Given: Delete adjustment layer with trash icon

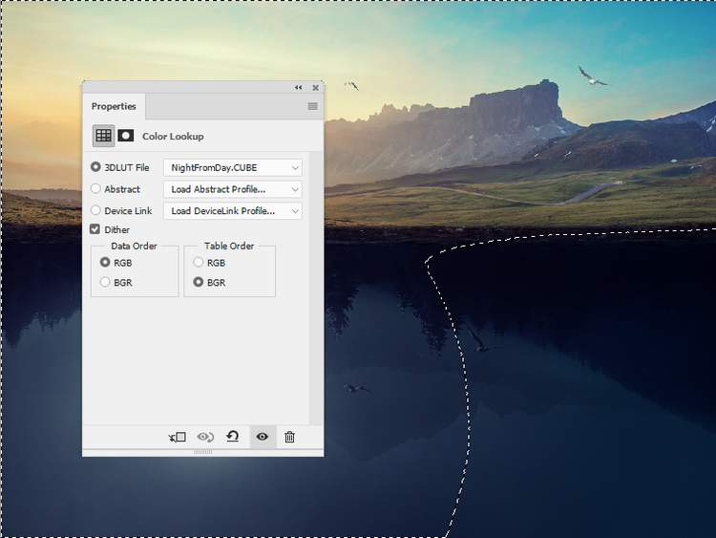Looking at the screenshot, I should (x=289, y=437).
